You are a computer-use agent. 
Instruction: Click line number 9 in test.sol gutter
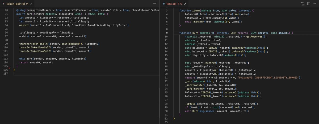(167, 33)
